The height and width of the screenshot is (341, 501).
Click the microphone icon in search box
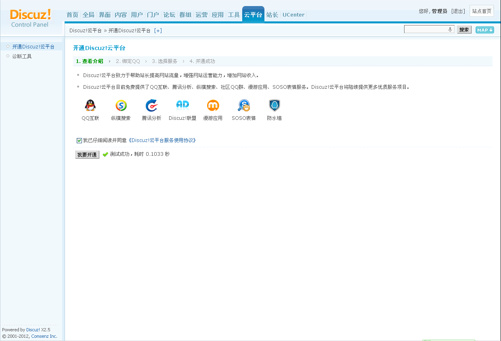[x=450, y=29]
